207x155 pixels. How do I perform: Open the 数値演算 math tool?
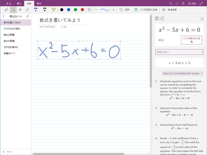coord(169,10)
